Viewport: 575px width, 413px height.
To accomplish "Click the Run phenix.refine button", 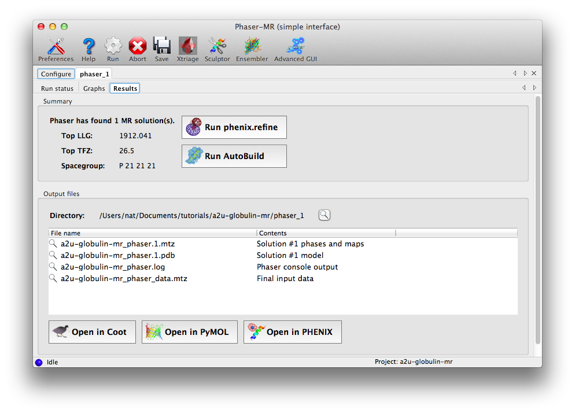I will pyautogui.click(x=234, y=127).
